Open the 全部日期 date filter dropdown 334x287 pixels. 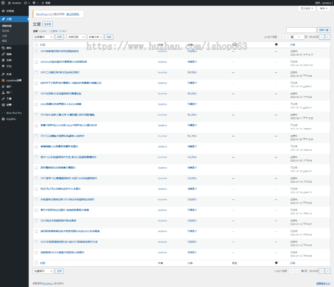[76, 37]
